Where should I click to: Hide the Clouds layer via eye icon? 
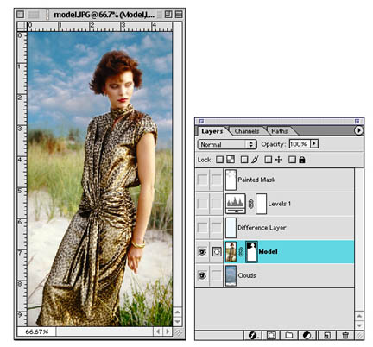[x=202, y=275]
